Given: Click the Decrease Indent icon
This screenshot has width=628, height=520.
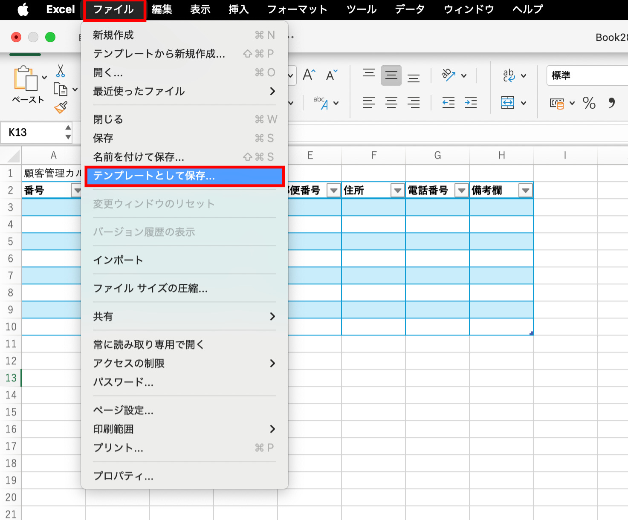Looking at the screenshot, I should pyautogui.click(x=448, y=103).
